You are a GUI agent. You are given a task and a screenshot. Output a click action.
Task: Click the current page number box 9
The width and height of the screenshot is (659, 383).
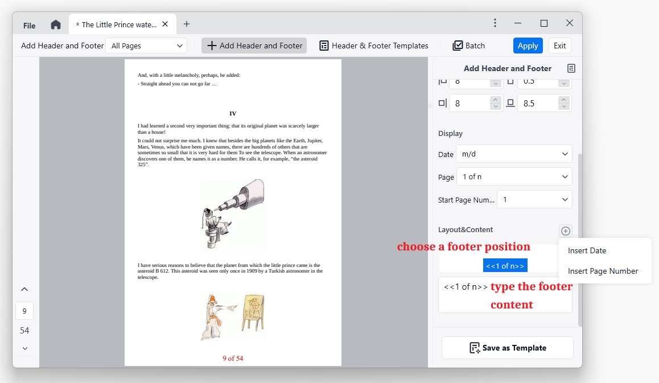[24, 311]
